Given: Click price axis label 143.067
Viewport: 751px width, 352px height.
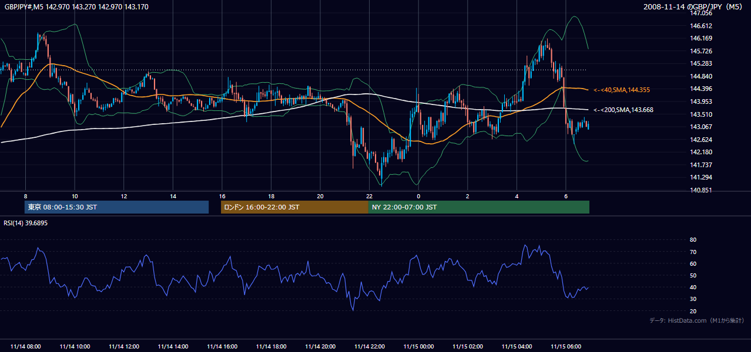Looking at the screenshot, I should tap(702, 127).
